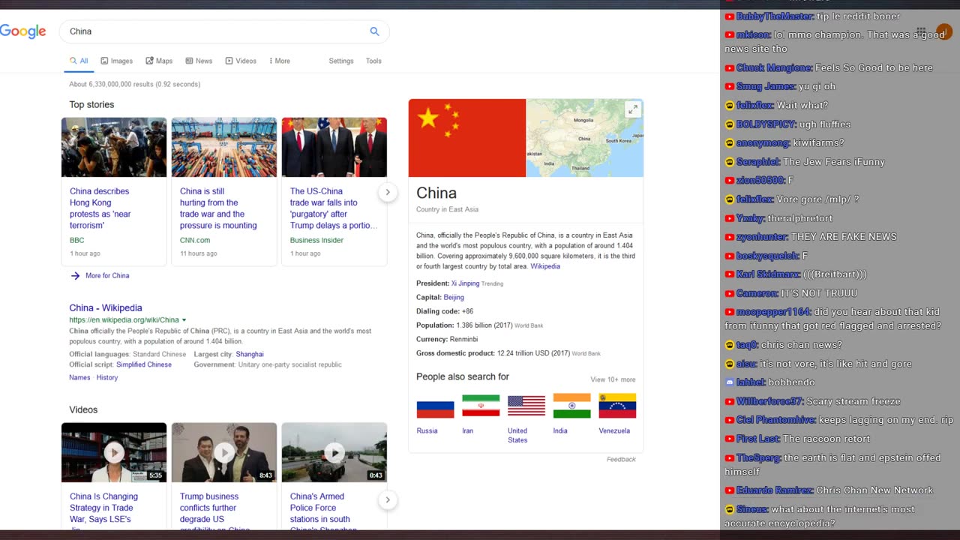Open China Is Changing Strategy video title
Screen dimensions: 960x540
point(103,510)
